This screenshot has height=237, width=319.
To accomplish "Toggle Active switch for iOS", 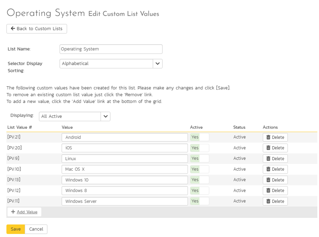I will [200, 148].
